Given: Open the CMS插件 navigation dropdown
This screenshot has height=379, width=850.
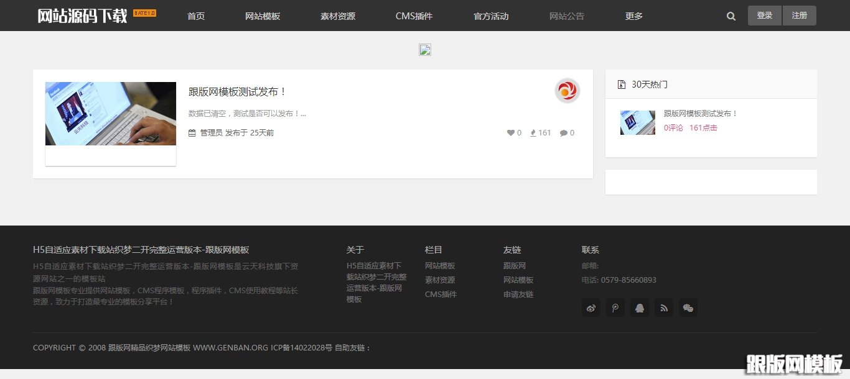Looking at the screenshot, I should click(414, 16).
